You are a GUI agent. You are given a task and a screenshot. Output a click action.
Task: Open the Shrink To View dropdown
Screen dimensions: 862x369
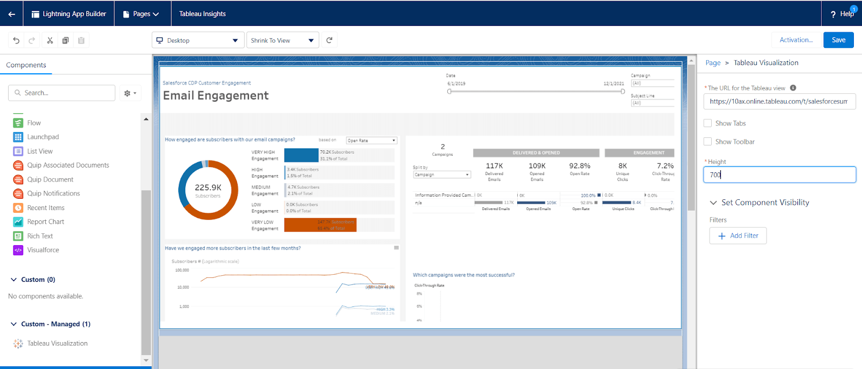(283, 40)
